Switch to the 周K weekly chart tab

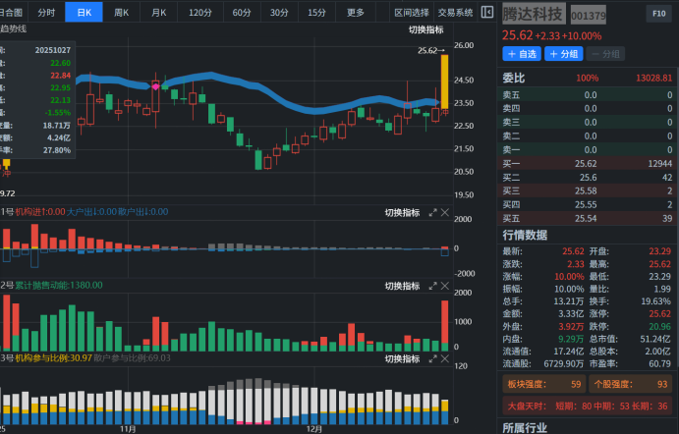pos(122,13)
